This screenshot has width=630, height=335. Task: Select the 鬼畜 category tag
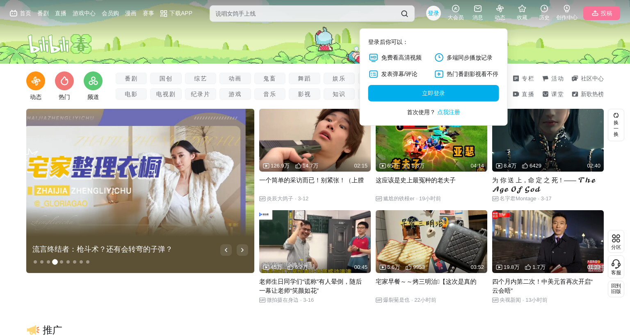click(270, 78)
